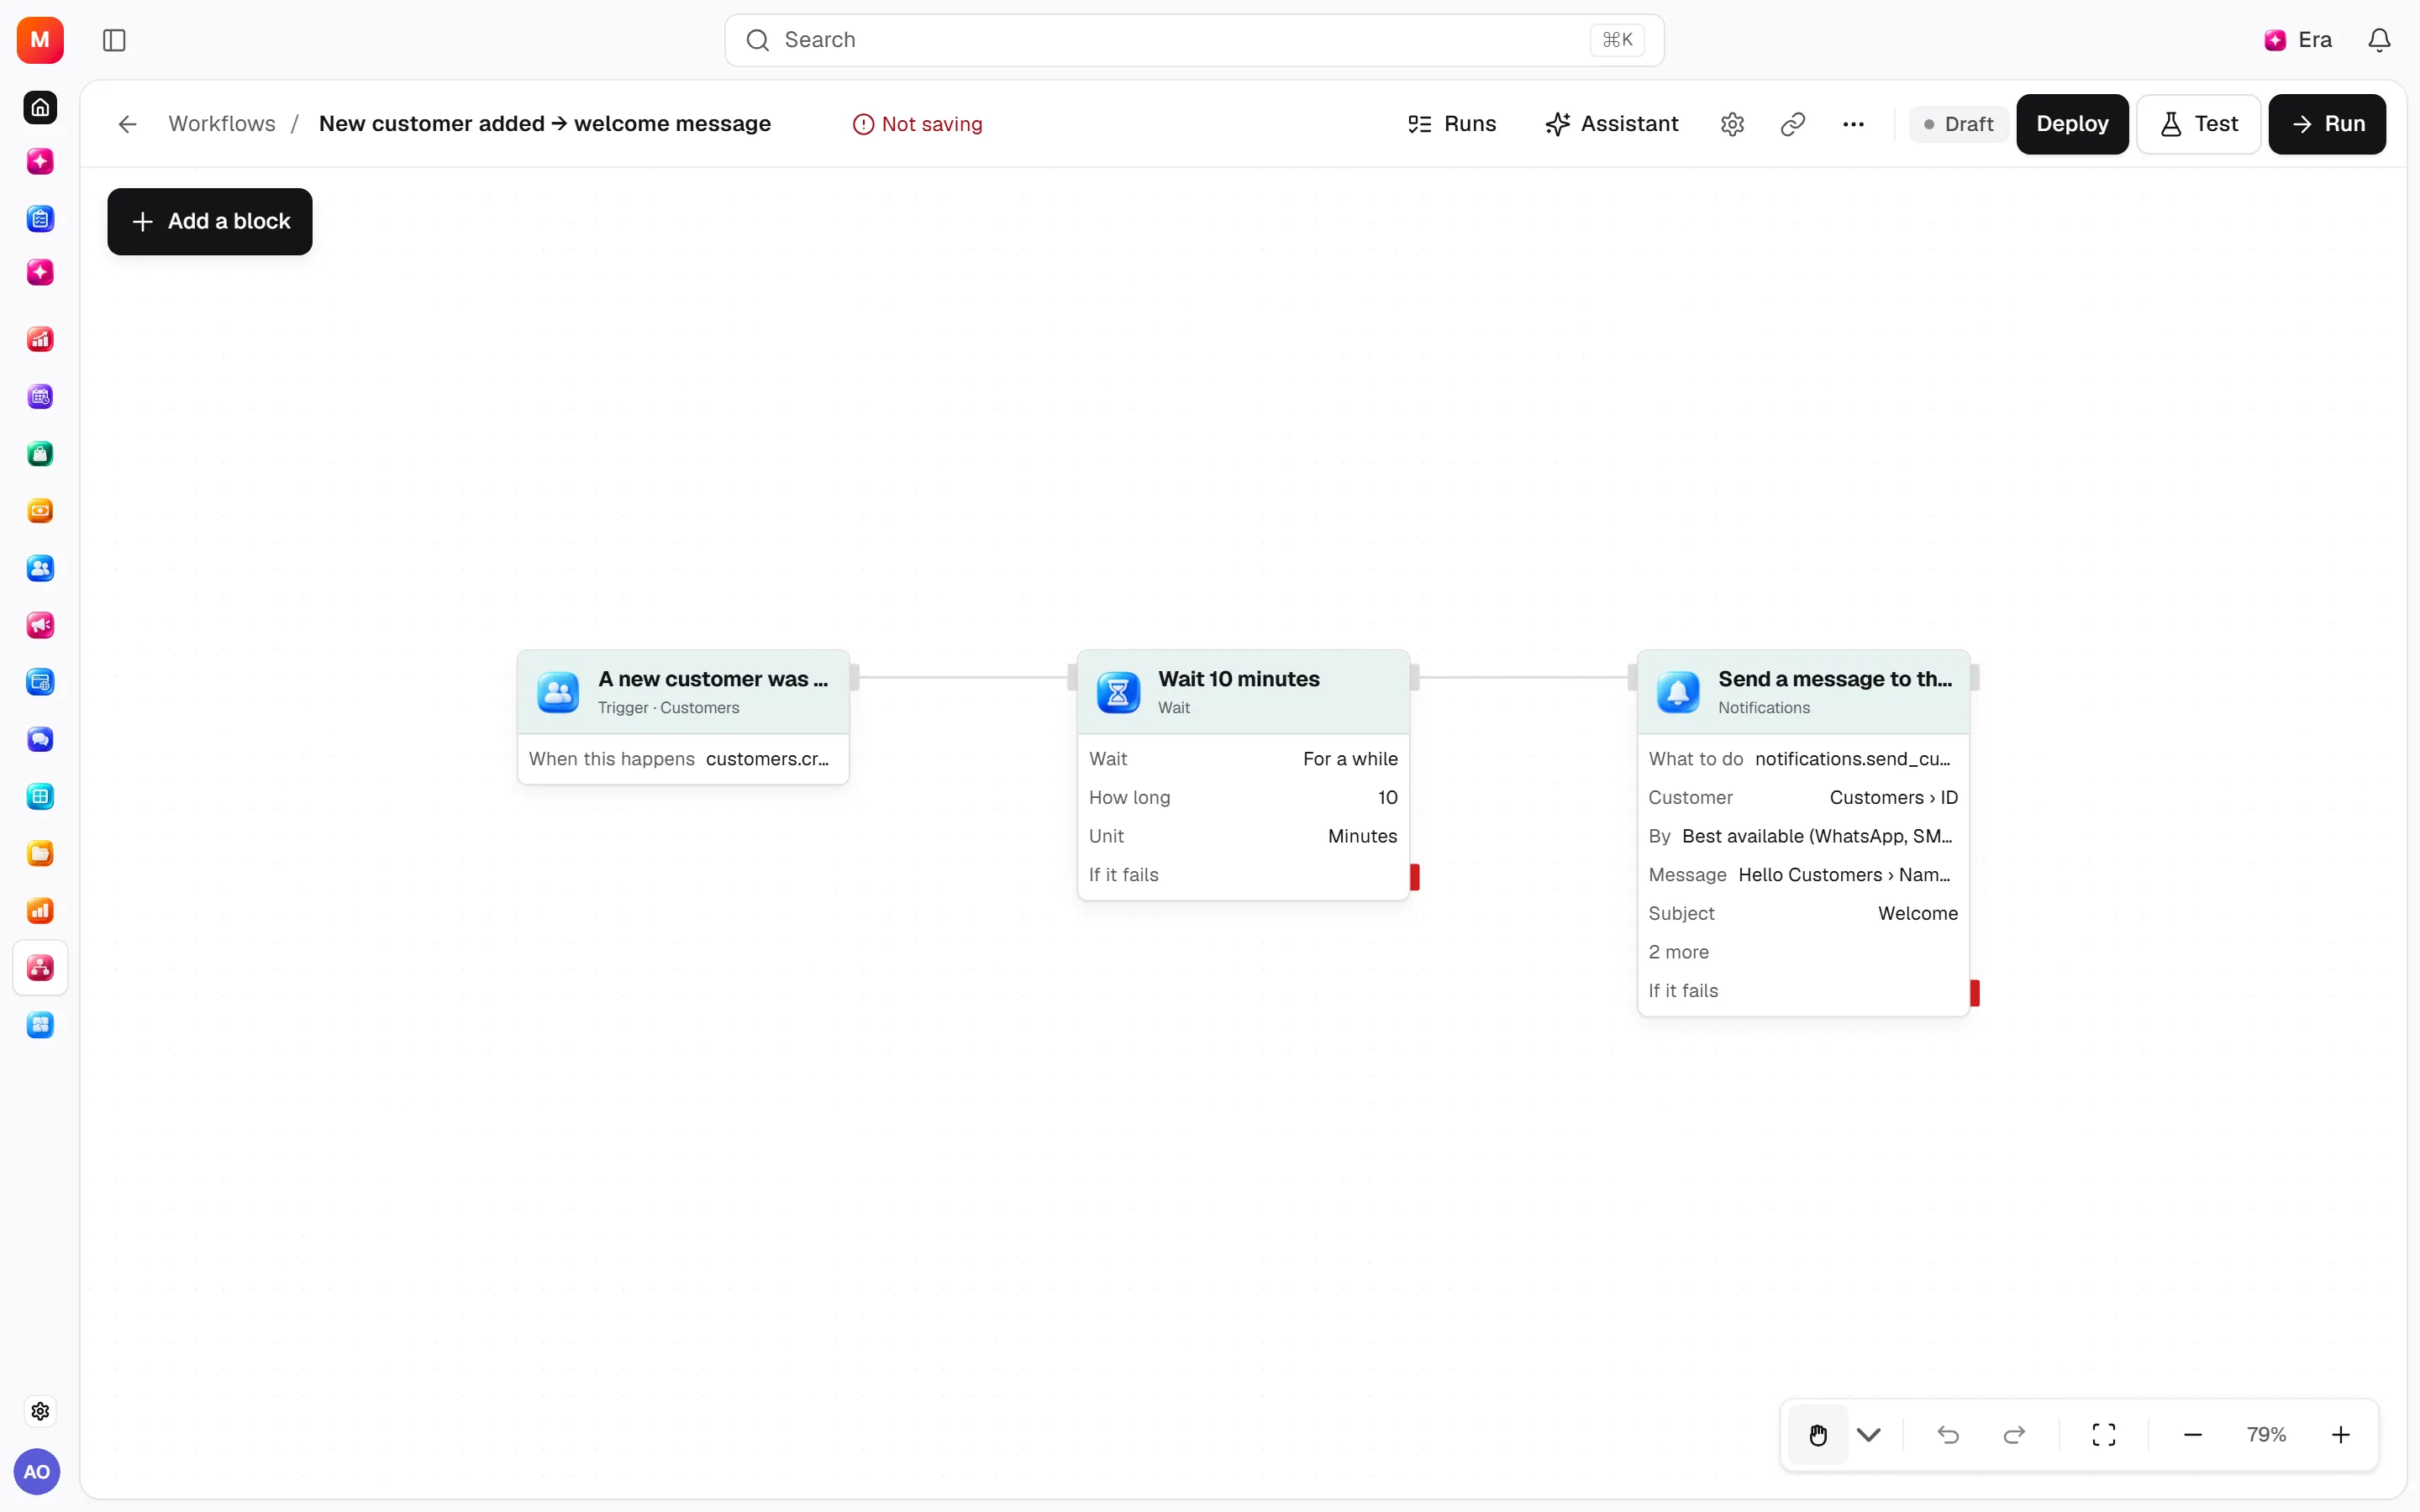Image resolution: width=2420 pixels, height=1512 pixels.
Task: Zoom out with the minus button
Action: pos(2192,1435)
